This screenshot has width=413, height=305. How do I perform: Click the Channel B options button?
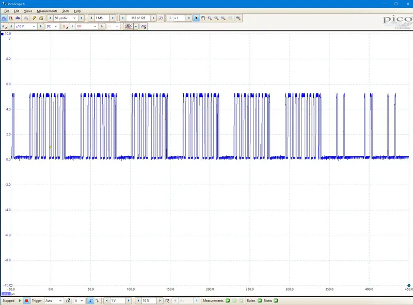(x=65, y=26)
